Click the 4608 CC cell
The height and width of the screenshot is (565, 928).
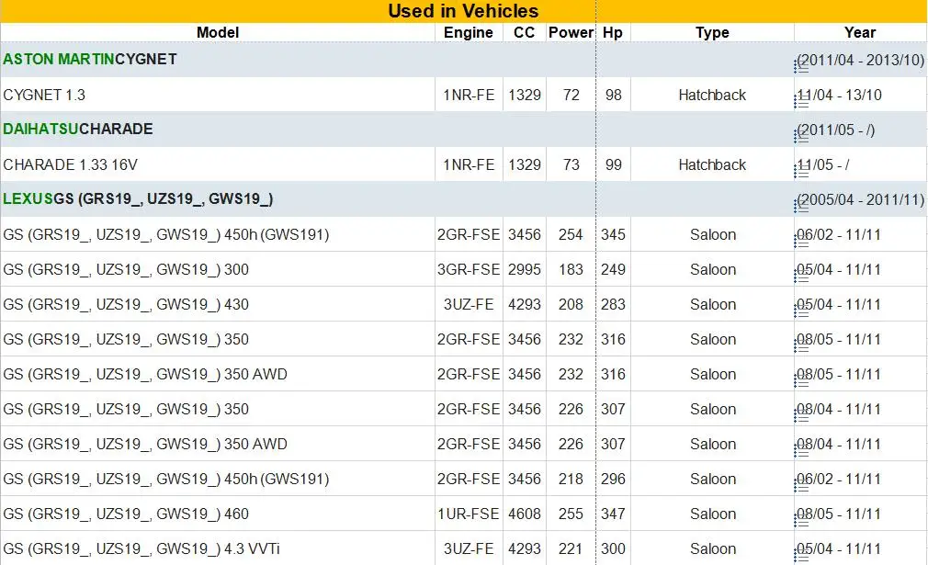pyautogui.click(x=525, y=514)
